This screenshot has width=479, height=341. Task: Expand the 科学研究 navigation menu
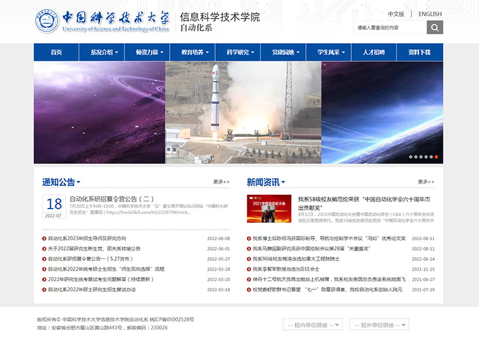[x=241, y=52]
